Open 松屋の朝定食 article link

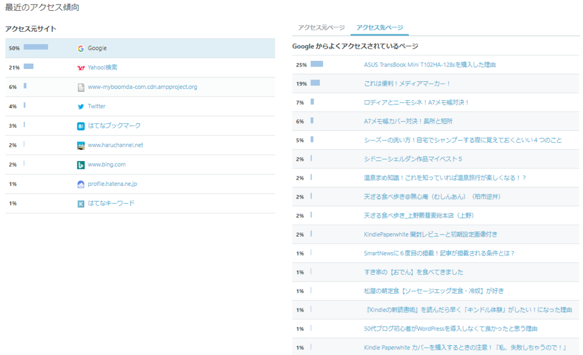[434, 291]
